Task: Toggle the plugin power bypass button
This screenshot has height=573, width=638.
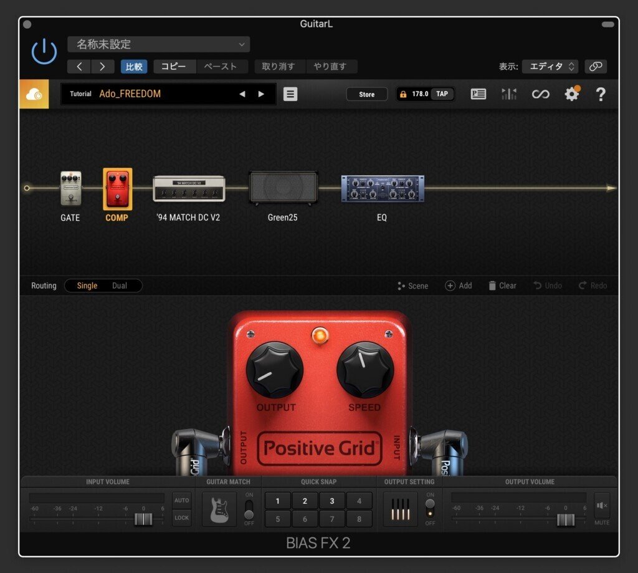Action: pos(44,52)
